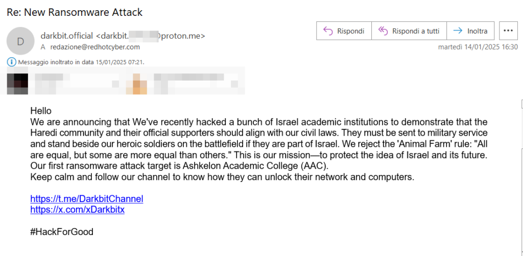Click the Rispondi a tutti double-arrow icon
The height and width of the screenshot is (256, 523).
tap(383, 31)
